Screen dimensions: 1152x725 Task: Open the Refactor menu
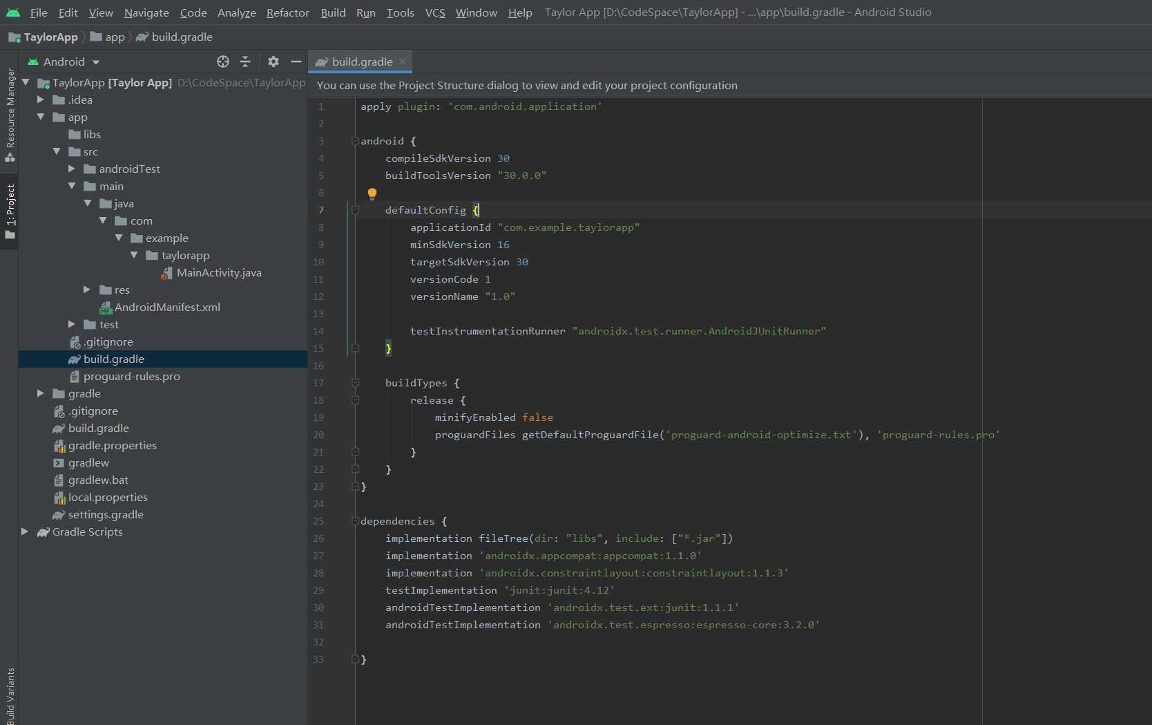pyautogui.click(x=288, y=12)
